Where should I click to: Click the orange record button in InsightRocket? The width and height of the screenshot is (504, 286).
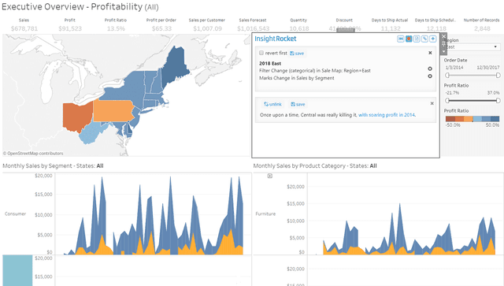[409, 39]
